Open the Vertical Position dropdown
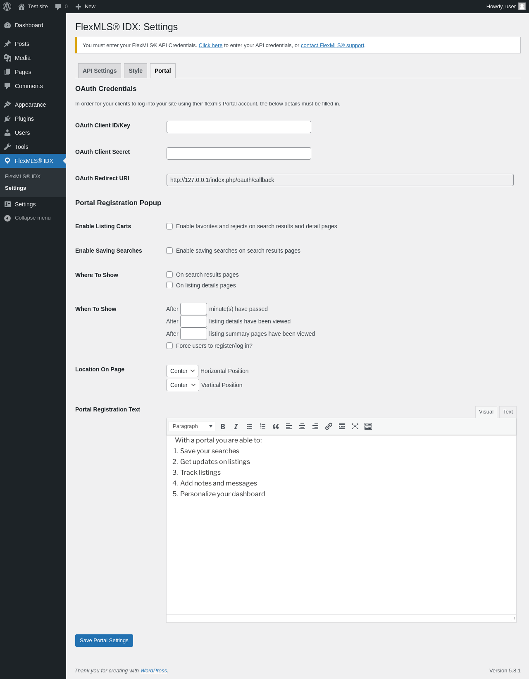Image resolution: width=529 pixels, height=679 pixels. pos(183,385)
